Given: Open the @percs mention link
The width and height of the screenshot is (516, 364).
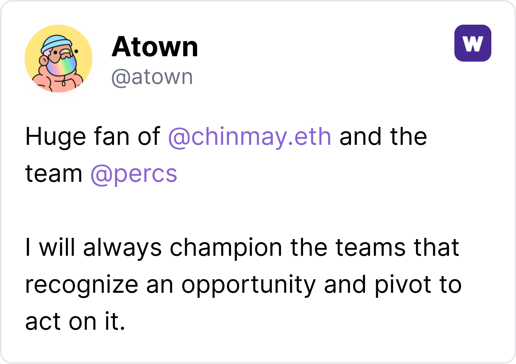Looking at the screenshot, I should coord(134,174).
